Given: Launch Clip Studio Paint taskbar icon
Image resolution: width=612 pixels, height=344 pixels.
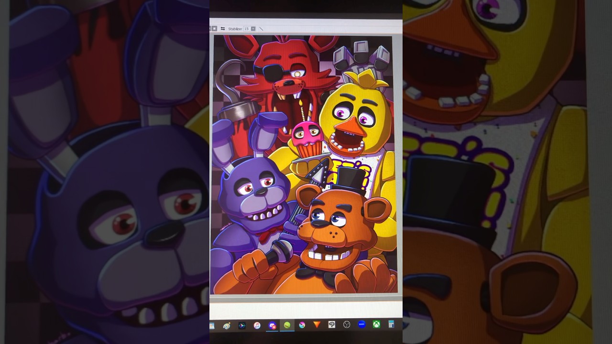Looking at the screenshot, I should pyautogui.click(x=332, y=325).
